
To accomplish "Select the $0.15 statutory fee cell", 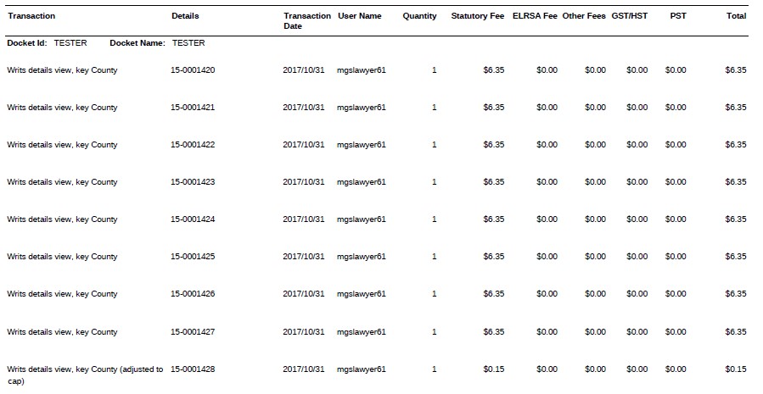I will coord(493,369).
